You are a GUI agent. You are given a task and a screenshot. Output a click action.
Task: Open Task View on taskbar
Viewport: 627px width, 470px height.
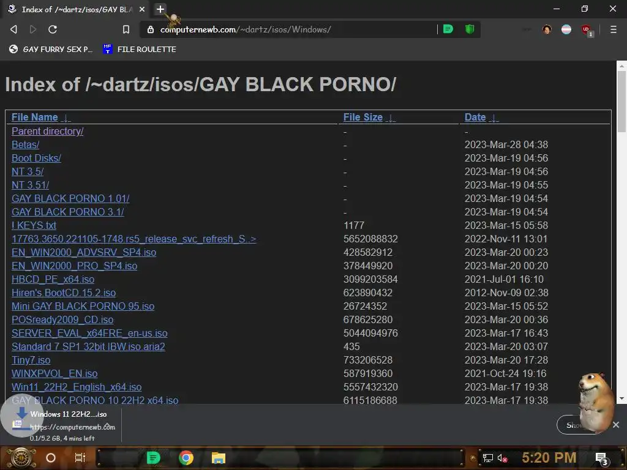click(80, 458)
